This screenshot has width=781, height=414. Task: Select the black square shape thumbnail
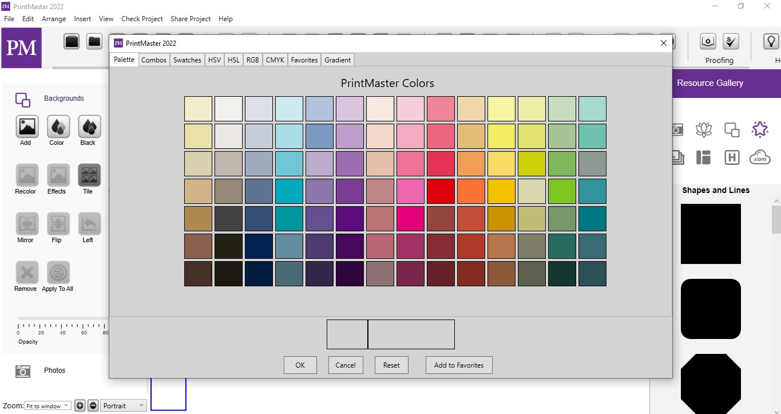[711, 234]
